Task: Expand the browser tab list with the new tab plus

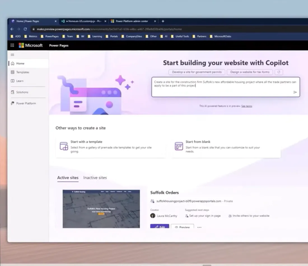Action: (x=163, y=21)
